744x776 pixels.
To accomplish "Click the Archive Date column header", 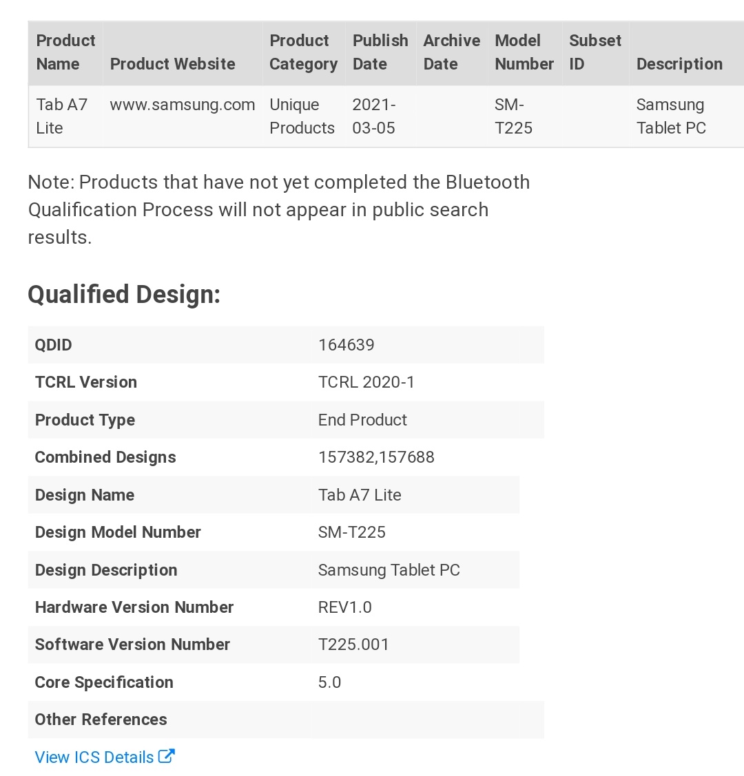I will tap(451, 52).
